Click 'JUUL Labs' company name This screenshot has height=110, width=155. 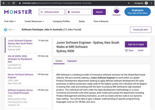click(x=13, y=81)
